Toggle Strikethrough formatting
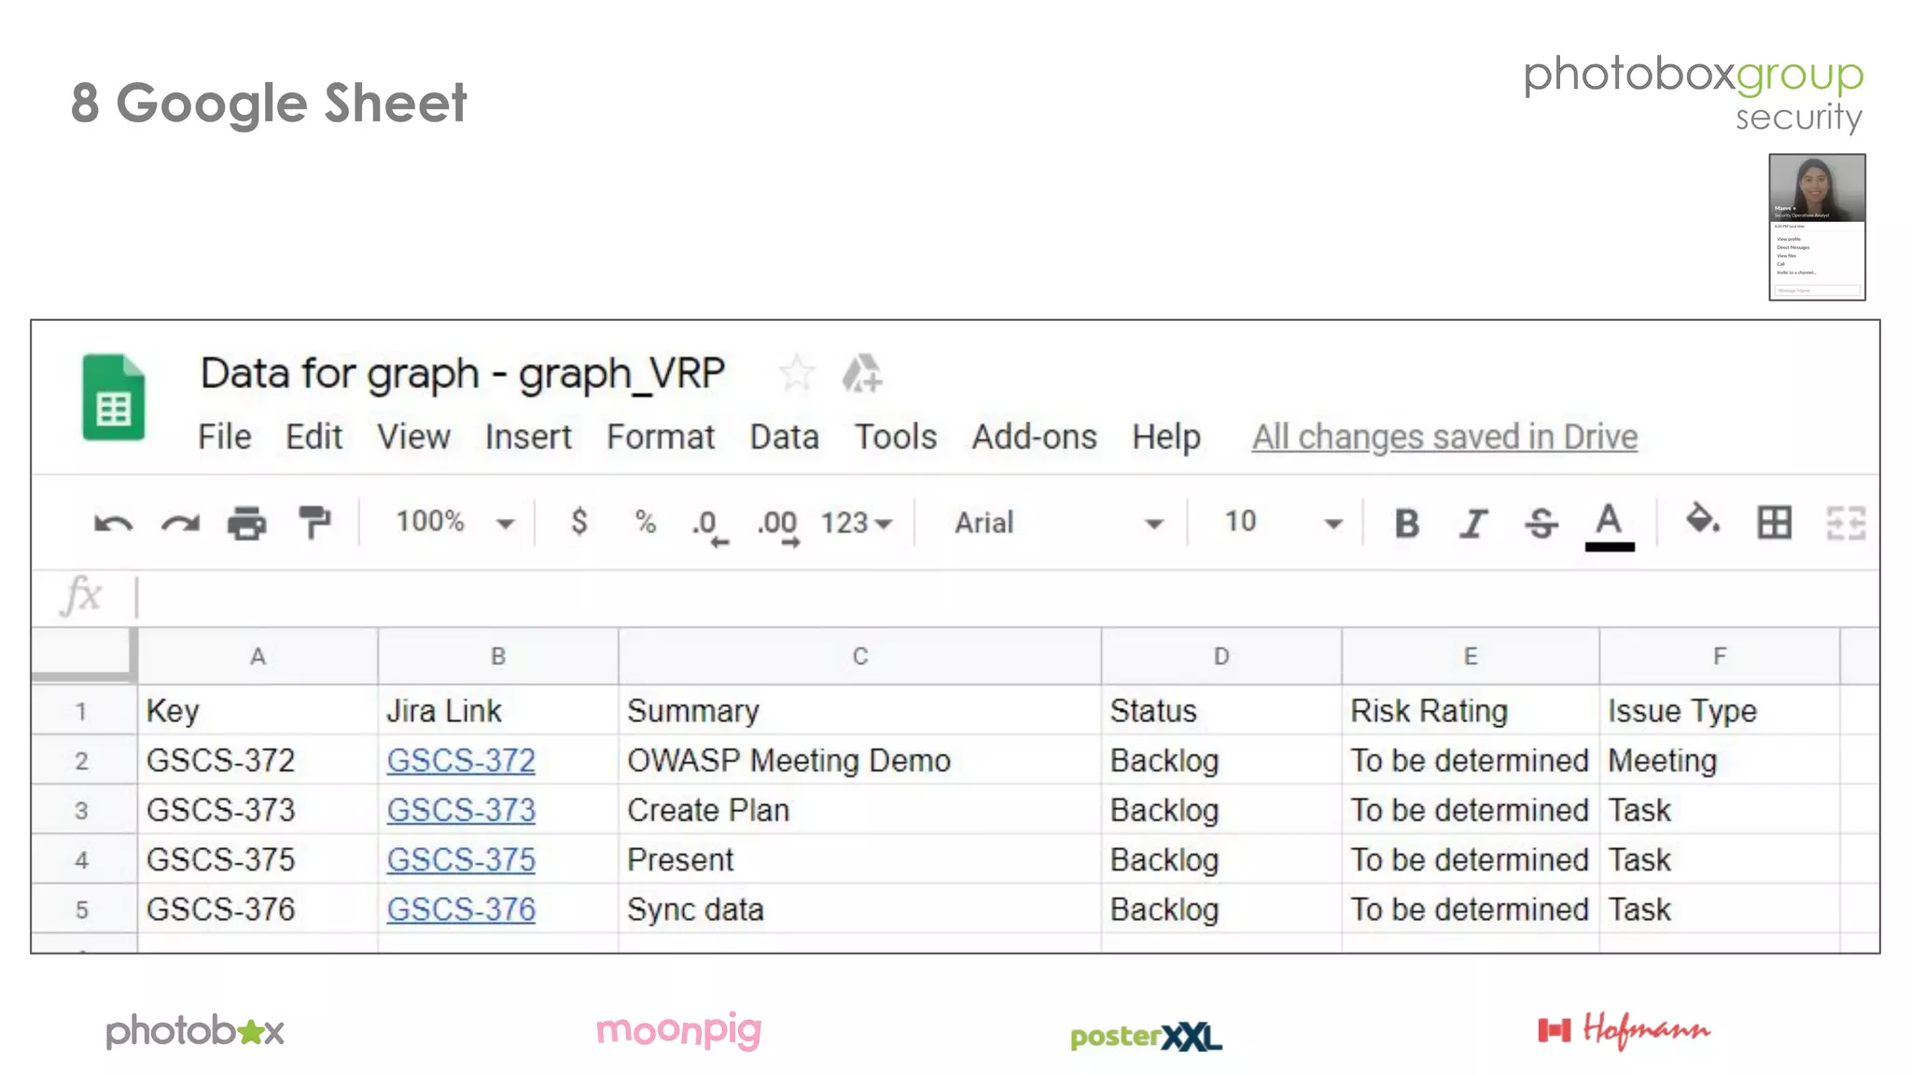 click(x=1541, y=524)
